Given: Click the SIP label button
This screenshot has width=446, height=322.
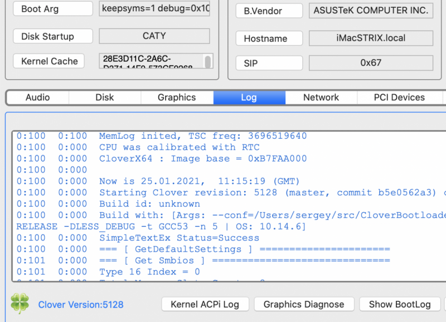Looking at the screenshot, I should [x=269, y=63].
